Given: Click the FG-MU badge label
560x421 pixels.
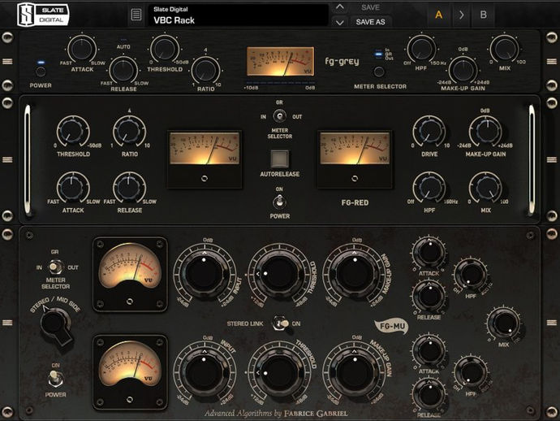Looking at the screenshot, I should pyautogui.click(x=392, y=326).
